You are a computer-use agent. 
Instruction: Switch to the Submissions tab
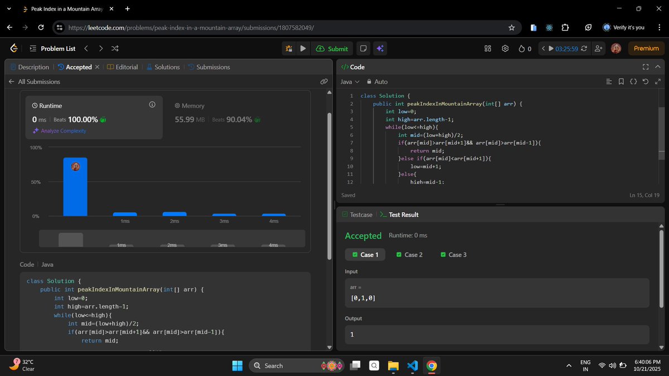(209, 67)
